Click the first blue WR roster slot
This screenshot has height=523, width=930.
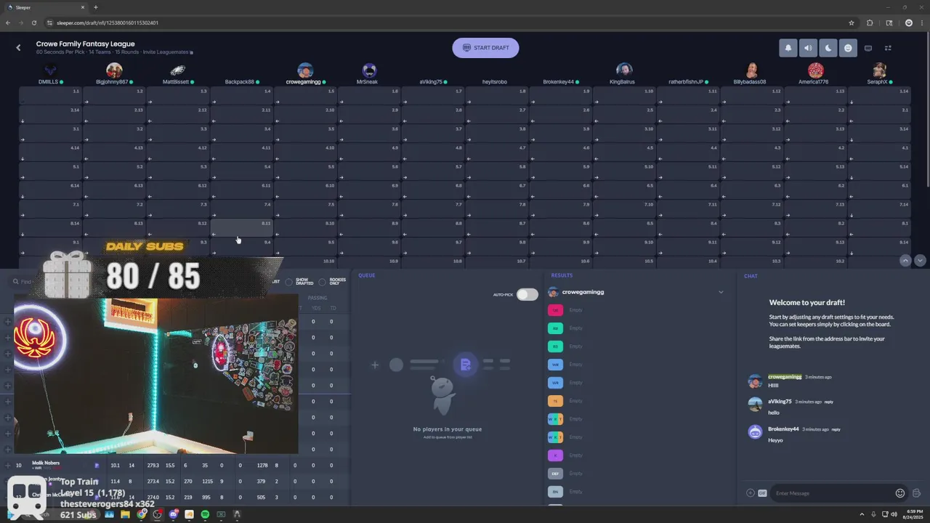coord(555,365)
